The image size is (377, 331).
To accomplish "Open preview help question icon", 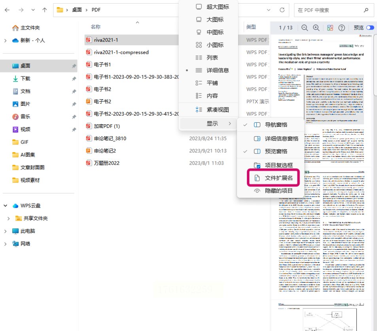I will click(342, 28).
